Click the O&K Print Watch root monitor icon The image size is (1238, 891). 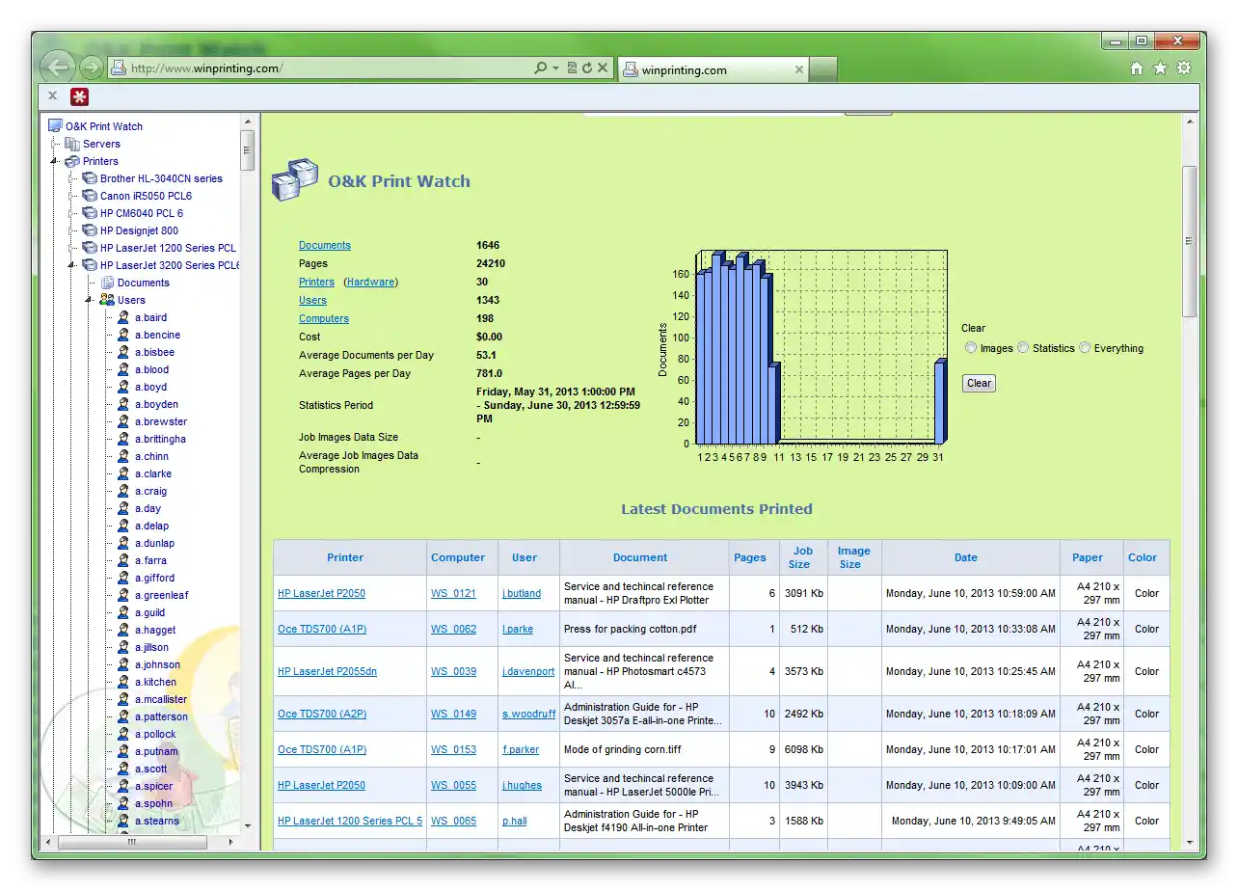[x=55, y=126]
